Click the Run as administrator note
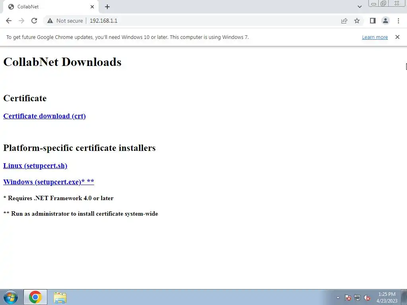407x305 pixels. click(x=81, y=214)
